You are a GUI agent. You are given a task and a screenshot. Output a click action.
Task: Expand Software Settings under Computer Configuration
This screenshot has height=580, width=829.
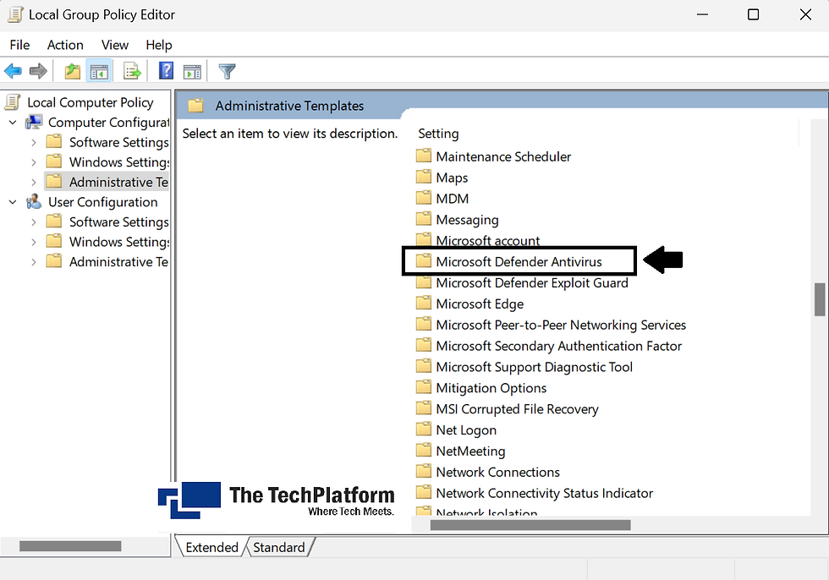pos(34,143)
